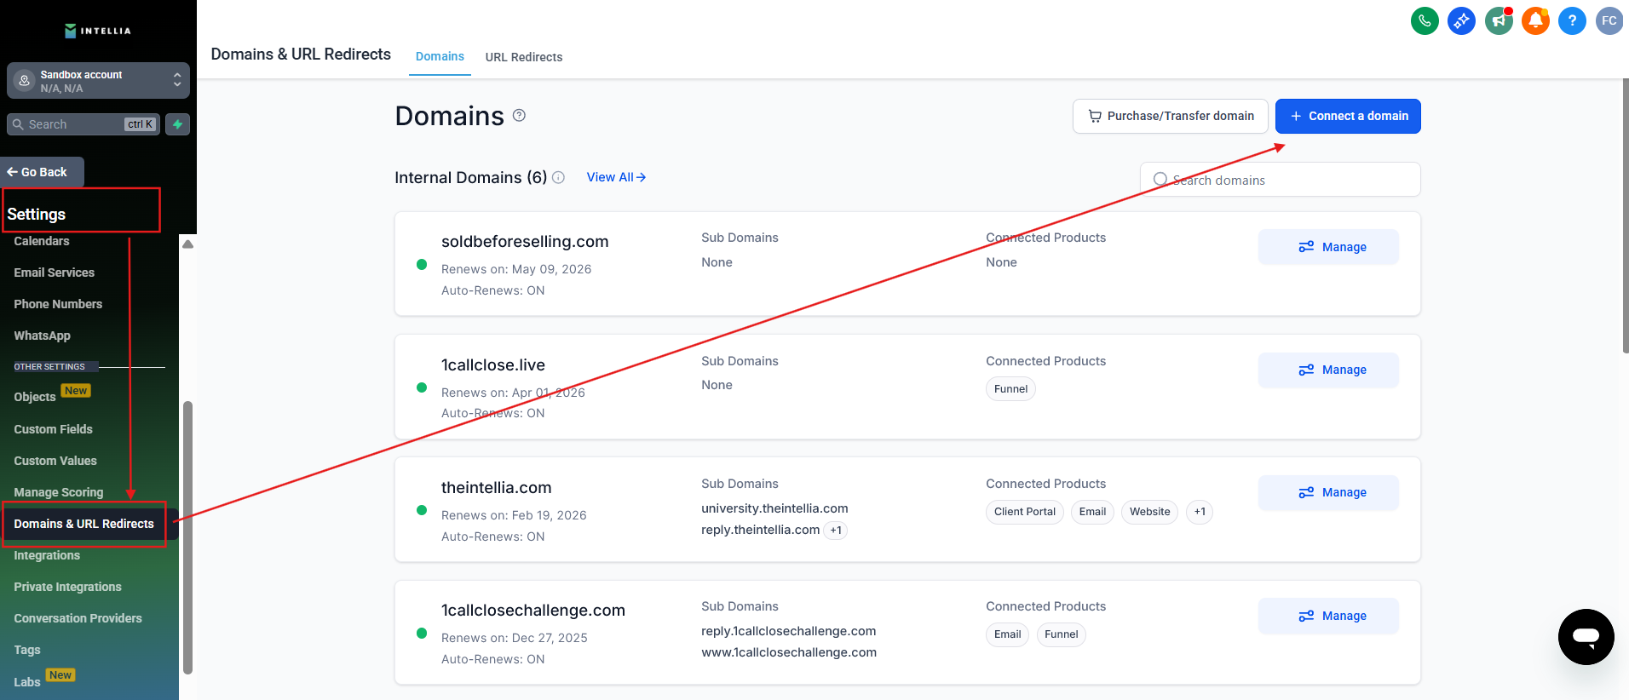The image size is (1629, 700).
Task: Click the info icon next to Internal Domains
Action: point(558,177)
